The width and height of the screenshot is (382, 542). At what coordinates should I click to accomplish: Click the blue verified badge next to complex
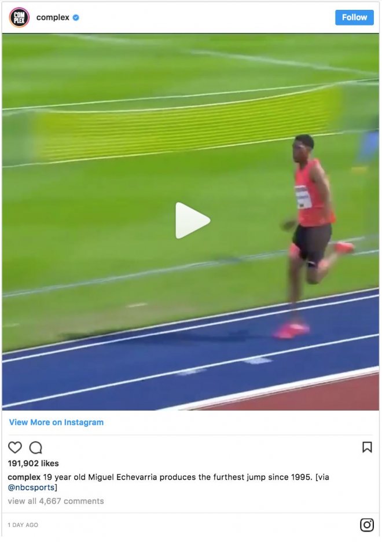76,17
